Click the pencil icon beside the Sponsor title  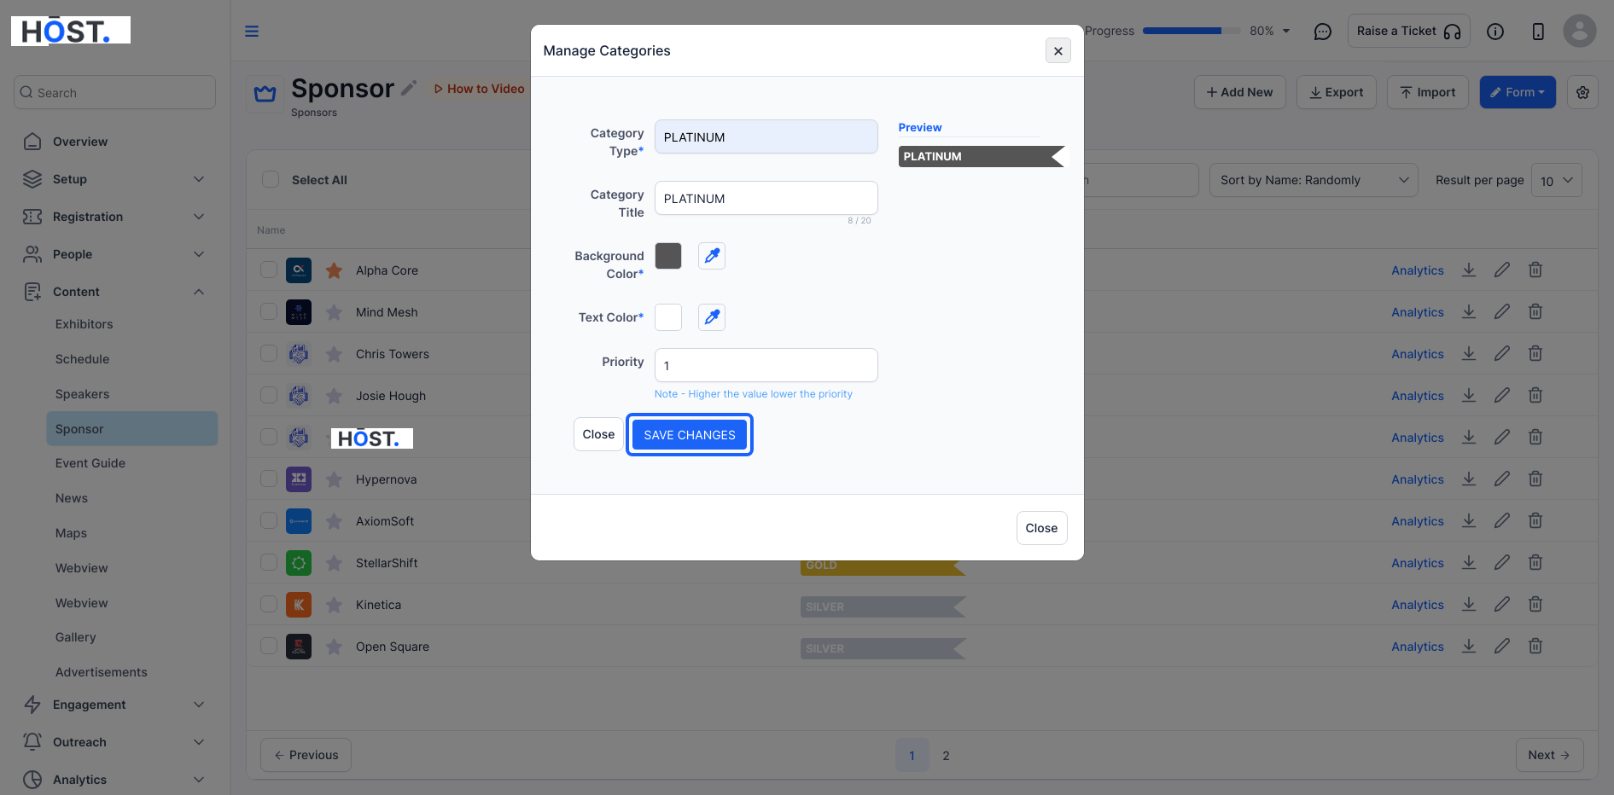tap(409, 88)
